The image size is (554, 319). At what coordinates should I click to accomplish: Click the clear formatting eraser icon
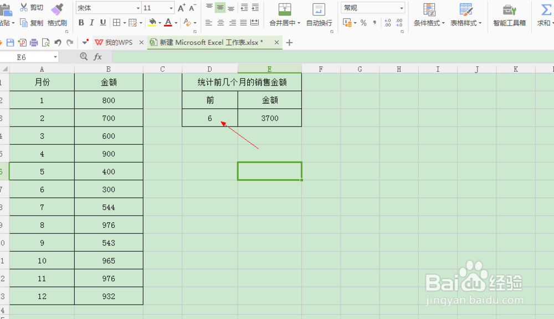tap(187, 23)
